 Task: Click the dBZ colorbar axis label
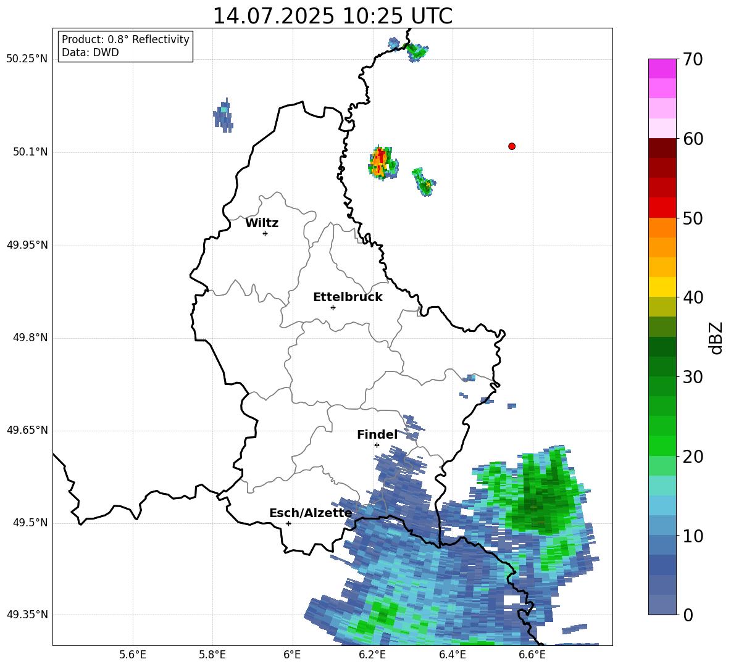717,338
